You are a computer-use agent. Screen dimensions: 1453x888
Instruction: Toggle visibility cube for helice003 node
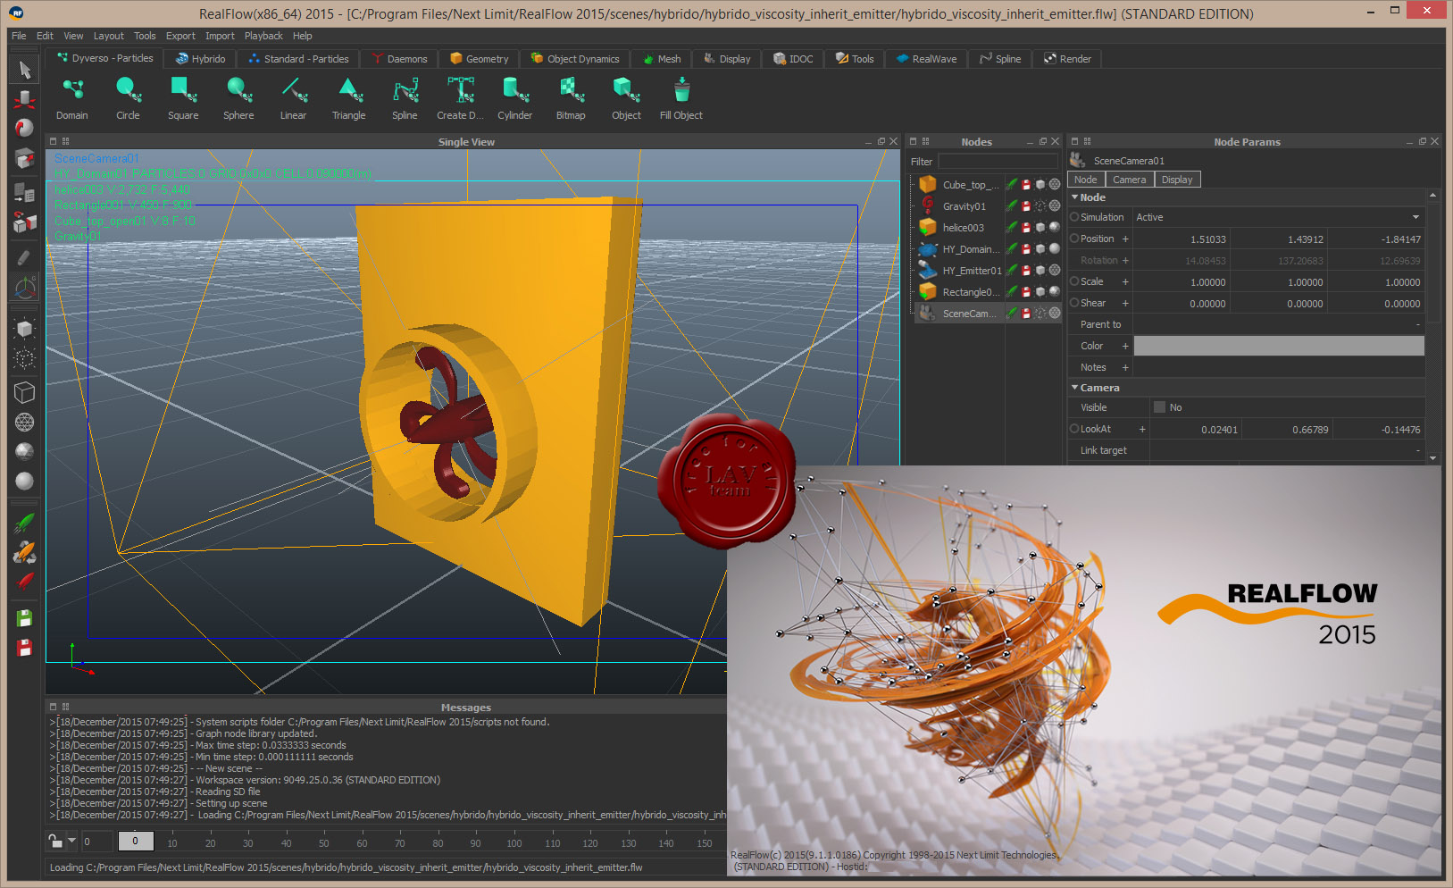[x=1040, y=228]
